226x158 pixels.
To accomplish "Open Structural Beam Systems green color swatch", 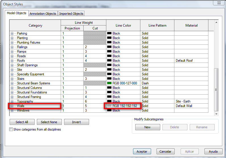I will 109,83.
